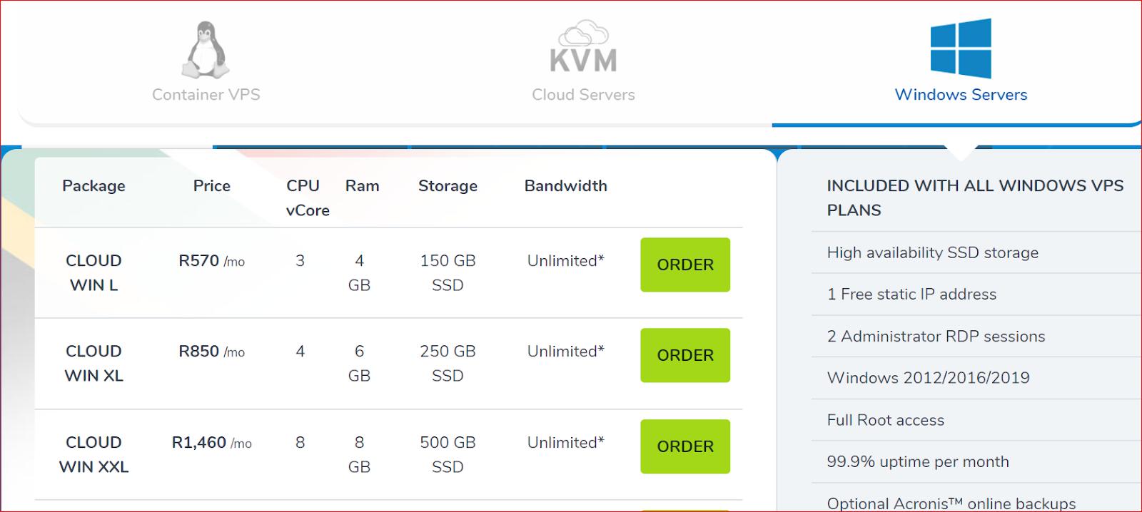
Task: Select the CLOUD WIN L package name
Action: click(94, 272)
